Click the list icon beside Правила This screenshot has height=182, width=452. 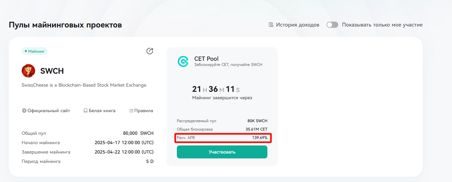coord(131,111)
